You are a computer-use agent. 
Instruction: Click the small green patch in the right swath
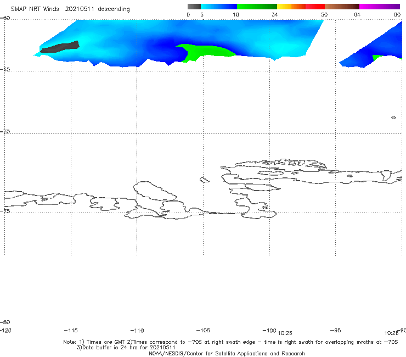click(x=377, y=58)
